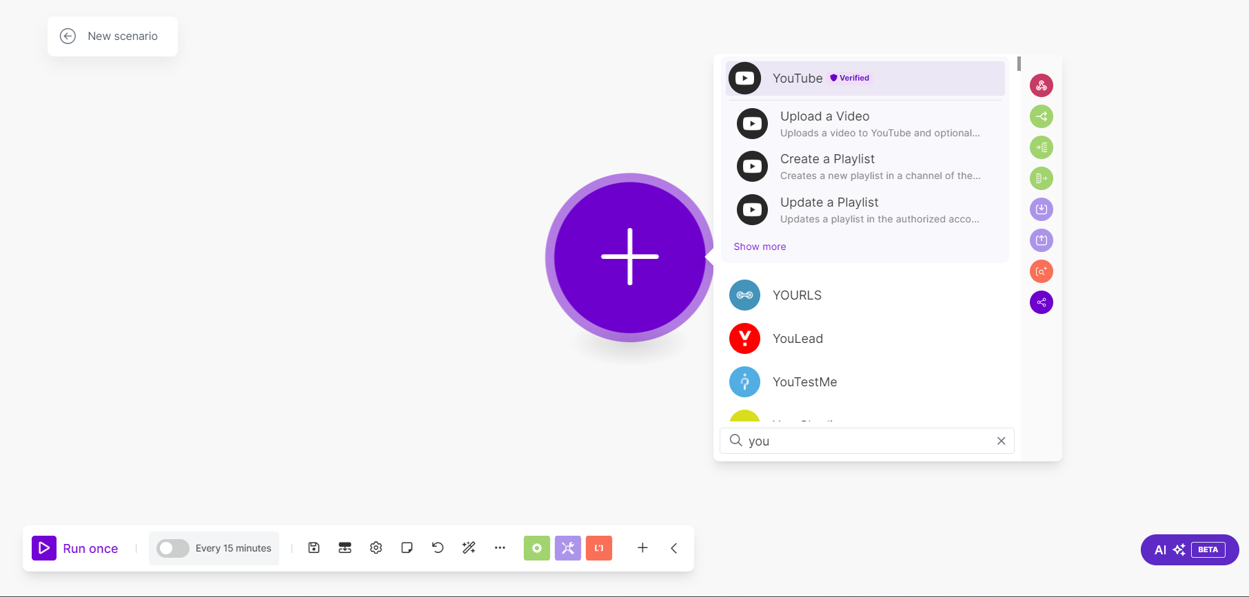This screenshot has height=597, width=1249.
Task: Choose the Update a Playlist module
Action: 865,210
